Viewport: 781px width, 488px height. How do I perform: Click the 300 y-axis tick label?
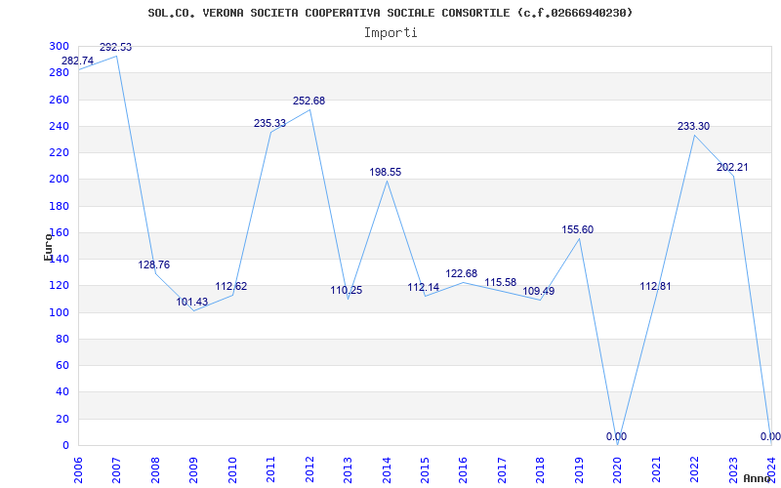(x=60, y=46)
